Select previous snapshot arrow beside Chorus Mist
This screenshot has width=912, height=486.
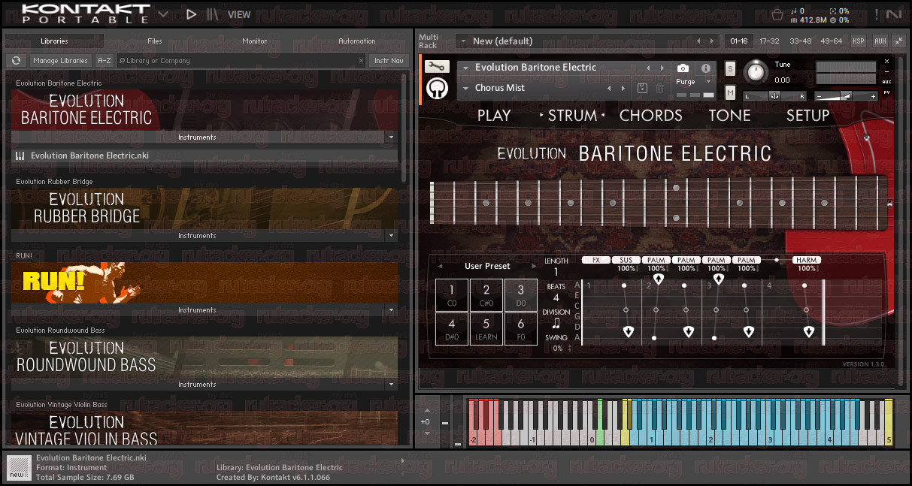609,89
